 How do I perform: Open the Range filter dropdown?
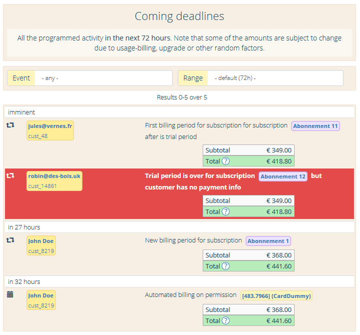click(x=275, y=78)
